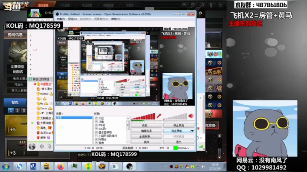Open the yellow owl taskbar app
The image size is (307, 172).
pos(47,166)
